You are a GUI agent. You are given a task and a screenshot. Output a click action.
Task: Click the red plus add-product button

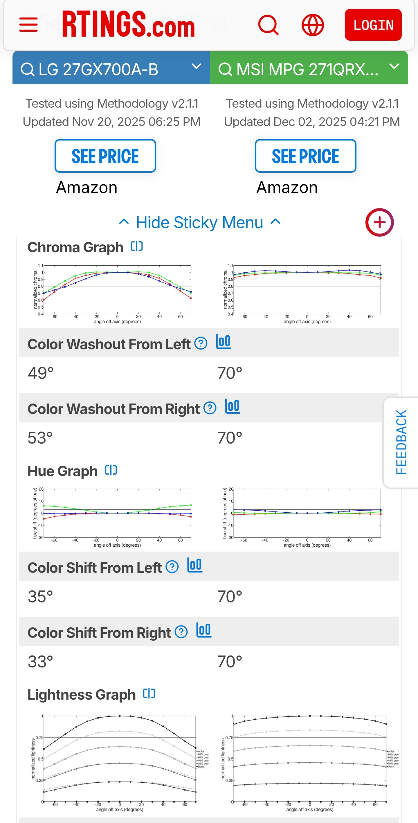pyautogui.click(x=379, y=222)
